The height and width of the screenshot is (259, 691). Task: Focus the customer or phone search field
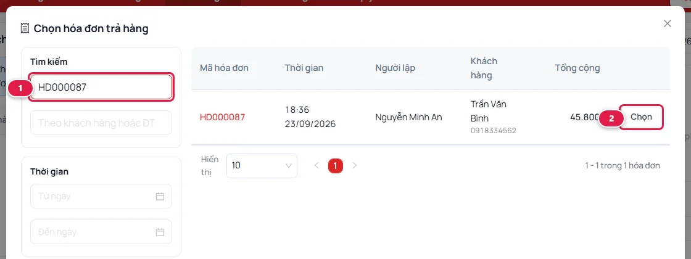pos(101,123)
